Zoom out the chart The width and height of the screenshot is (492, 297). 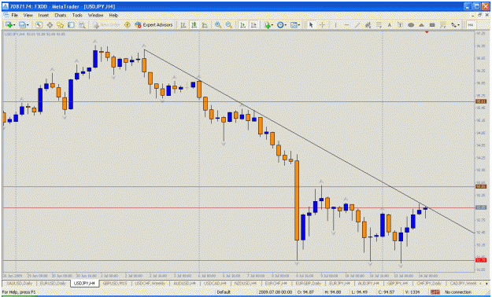point(229,25)
